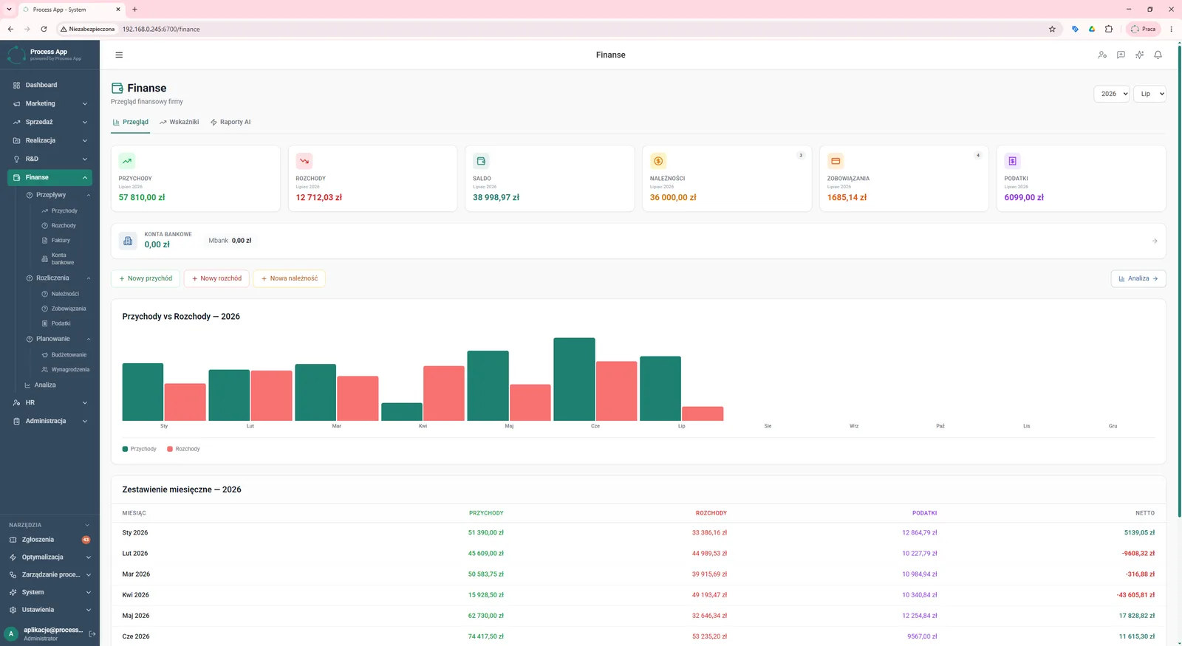Click the green Cze revenue bar

574,379
